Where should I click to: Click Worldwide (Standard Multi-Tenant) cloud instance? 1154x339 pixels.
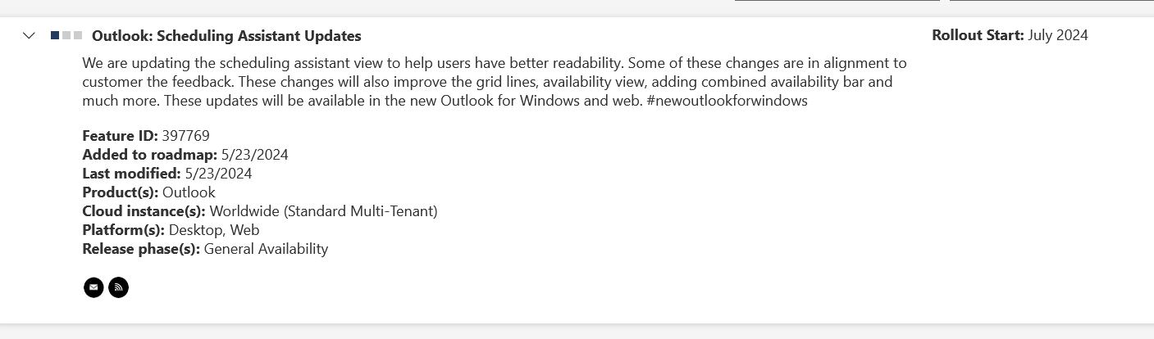coord(324,211)
